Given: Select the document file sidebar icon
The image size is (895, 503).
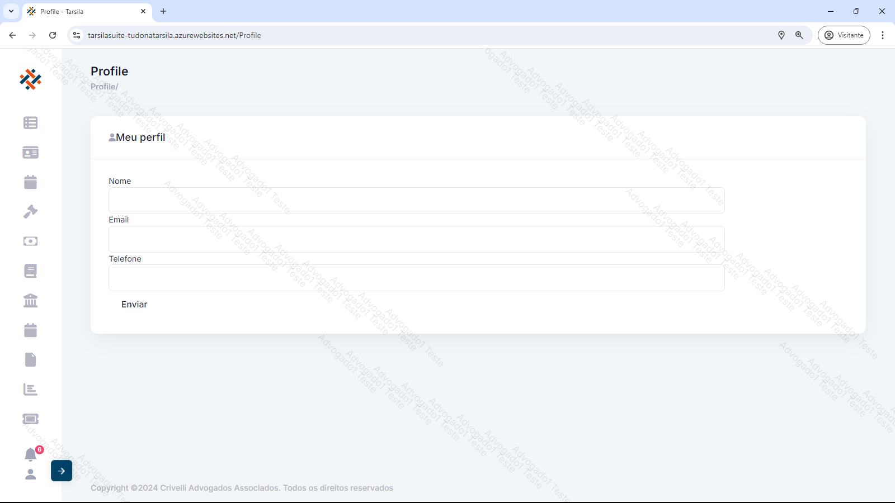Looking at the screenshot, I should pos(30,360).
